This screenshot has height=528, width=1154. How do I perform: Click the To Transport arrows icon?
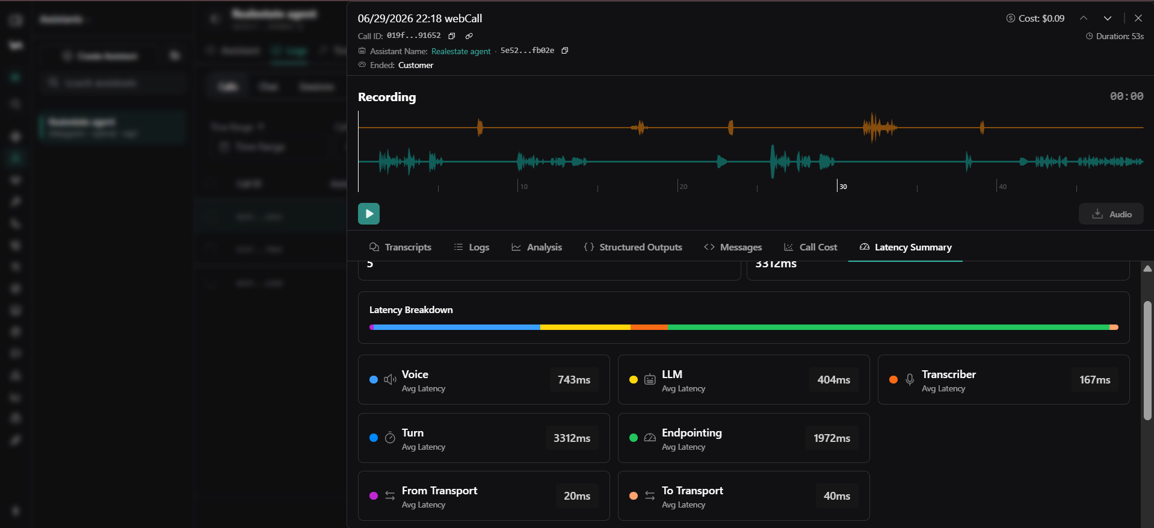click(650, 495)
